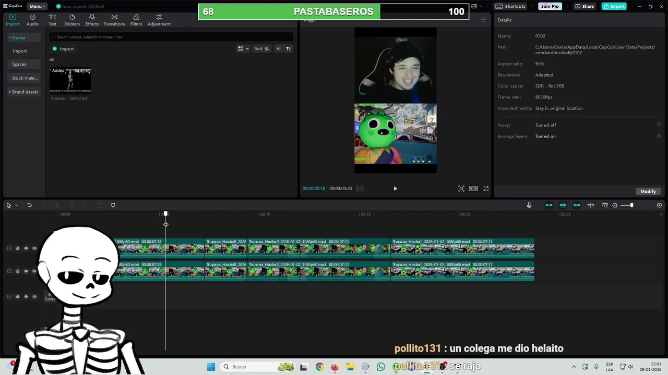
Task: Open the All filter dropdown
Action: [x=283, y=48]
